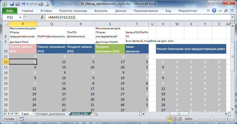
Task: Open the Redo history dropdown arrow
Action: pyautogui.click(x=36, y=4)
